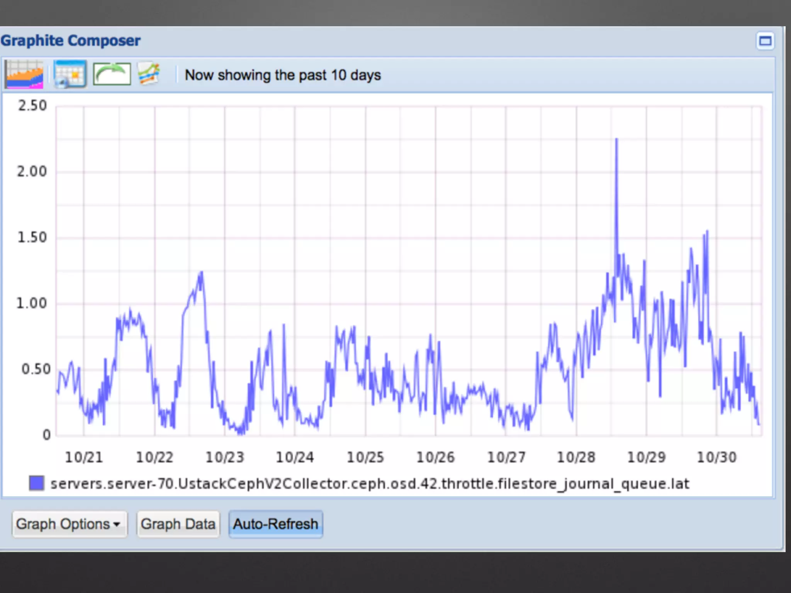
Task: Click the stacked area chart toolbar icon
Action: pos(24,75)
